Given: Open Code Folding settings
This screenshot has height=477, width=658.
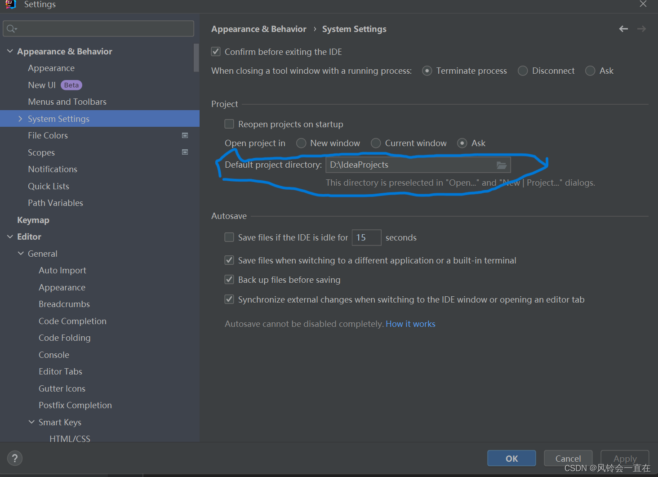Looking at the screenshot, I should point(65,338).
